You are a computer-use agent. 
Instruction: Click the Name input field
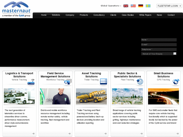pos(159,40)
